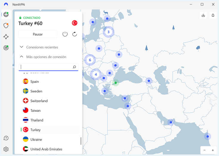The height and width of the screenshot is (156, 219).
Task: Select Spain in the country list
Action: 50,82
